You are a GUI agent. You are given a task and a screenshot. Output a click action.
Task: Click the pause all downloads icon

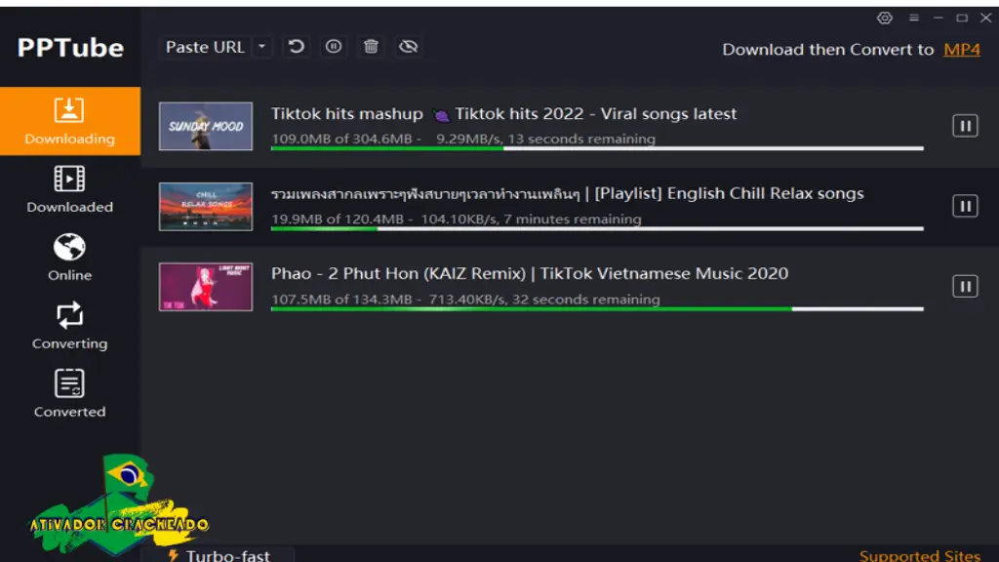point(334,47)
